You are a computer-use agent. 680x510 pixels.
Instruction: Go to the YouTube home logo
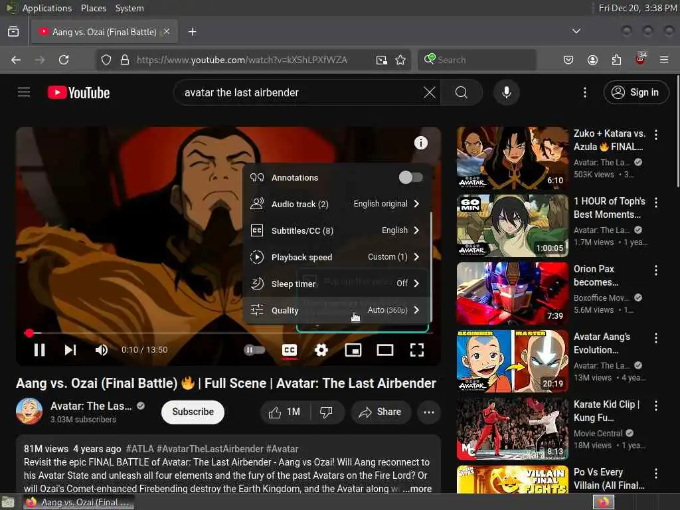click(78, 92)
